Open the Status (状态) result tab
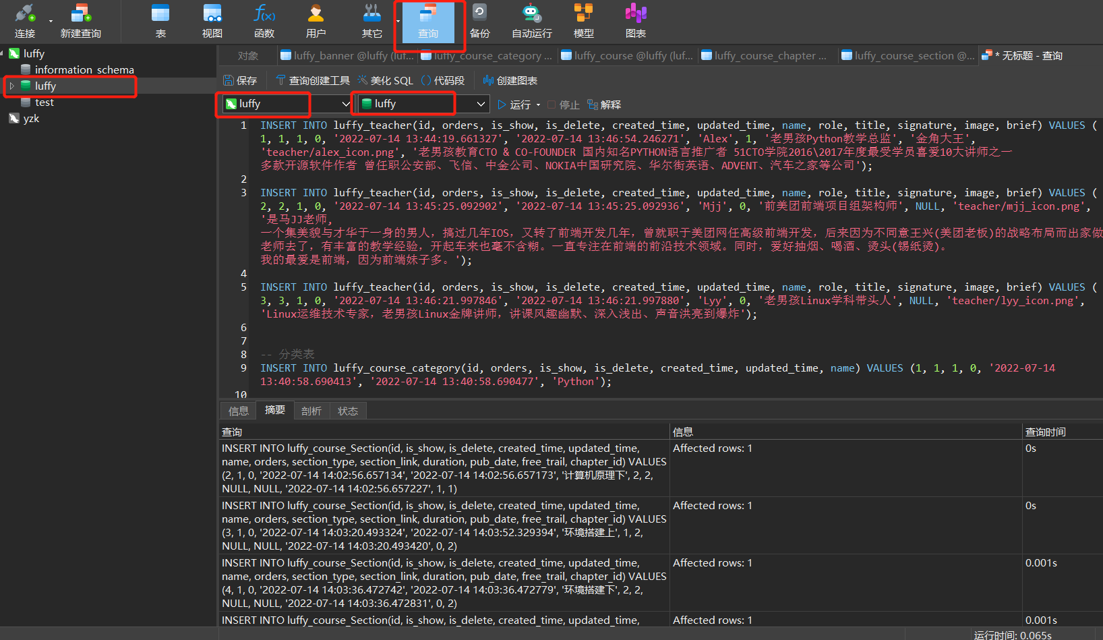The height and width of the screenshot is (640, 1103). [347, 411]
